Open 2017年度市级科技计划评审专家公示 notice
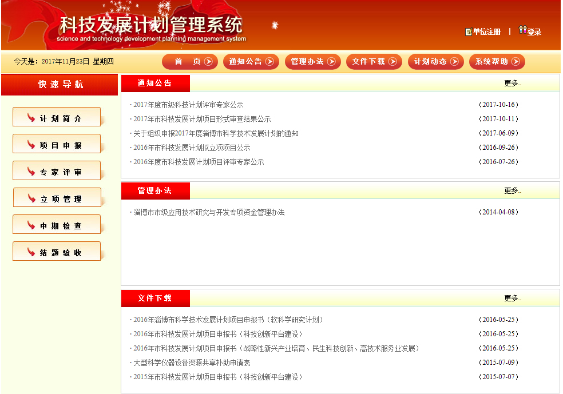This screenshot has width=563, height=394. point(188,105)
